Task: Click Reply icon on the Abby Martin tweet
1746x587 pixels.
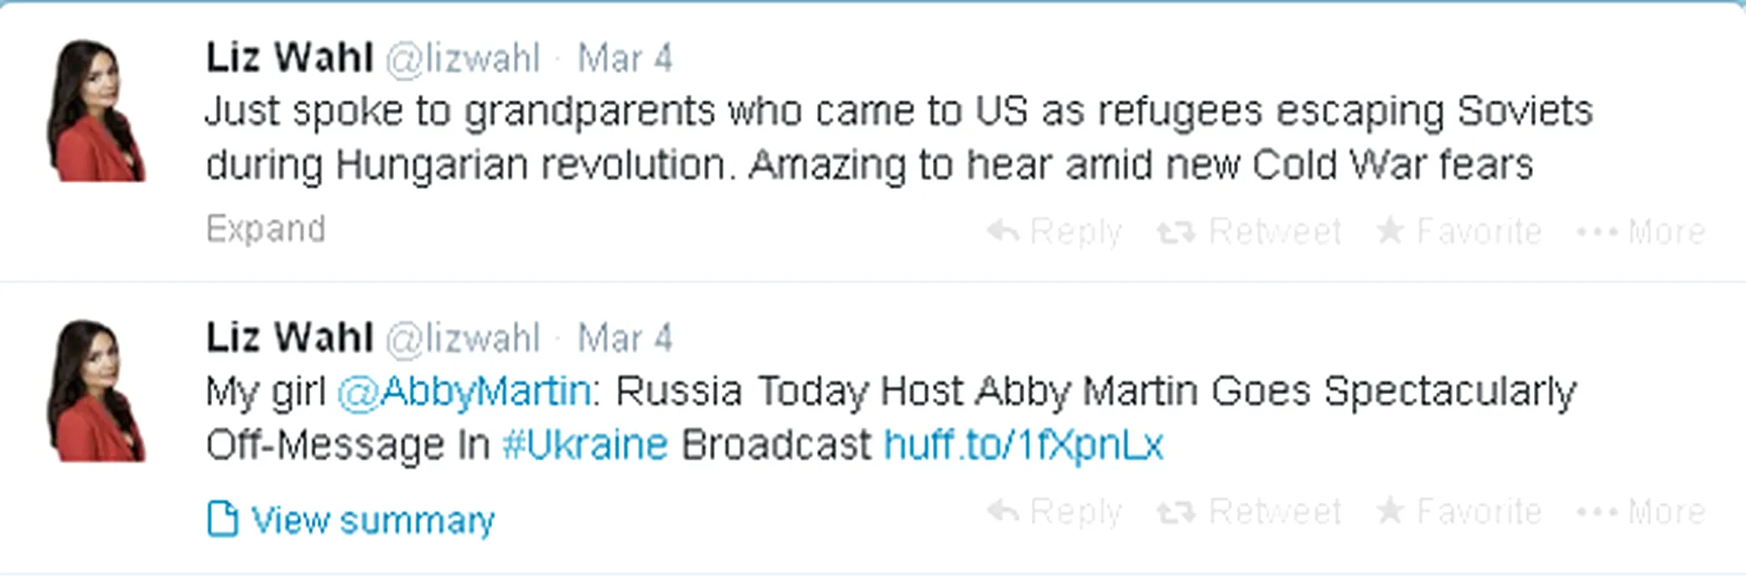Action: 1003,511
